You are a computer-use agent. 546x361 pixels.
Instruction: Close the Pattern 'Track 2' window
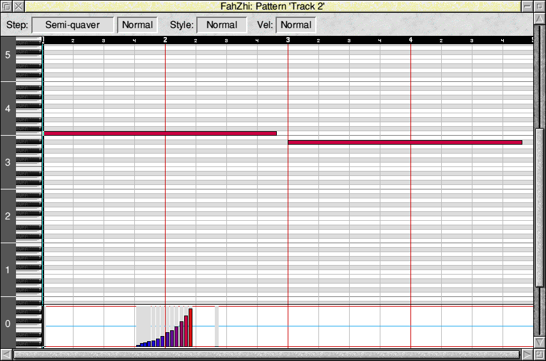point(19,6)
